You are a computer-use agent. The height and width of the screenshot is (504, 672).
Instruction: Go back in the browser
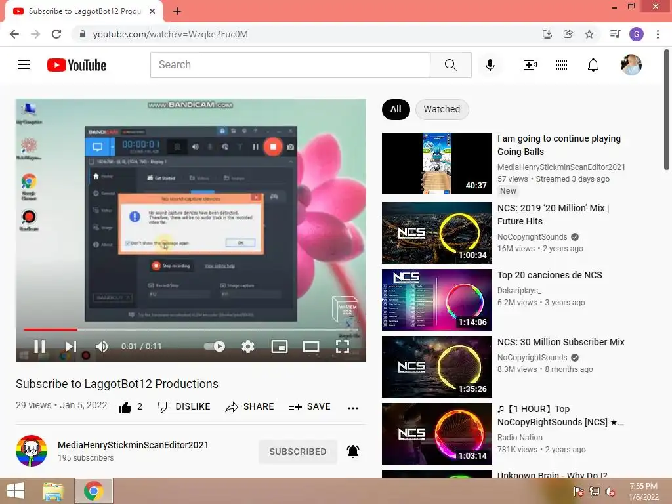coord(14,34)
